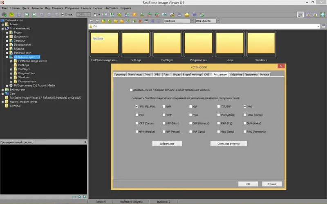Select the Windows folder thumbnail
The height and width of the screenshot is (204, 327).
261,44
